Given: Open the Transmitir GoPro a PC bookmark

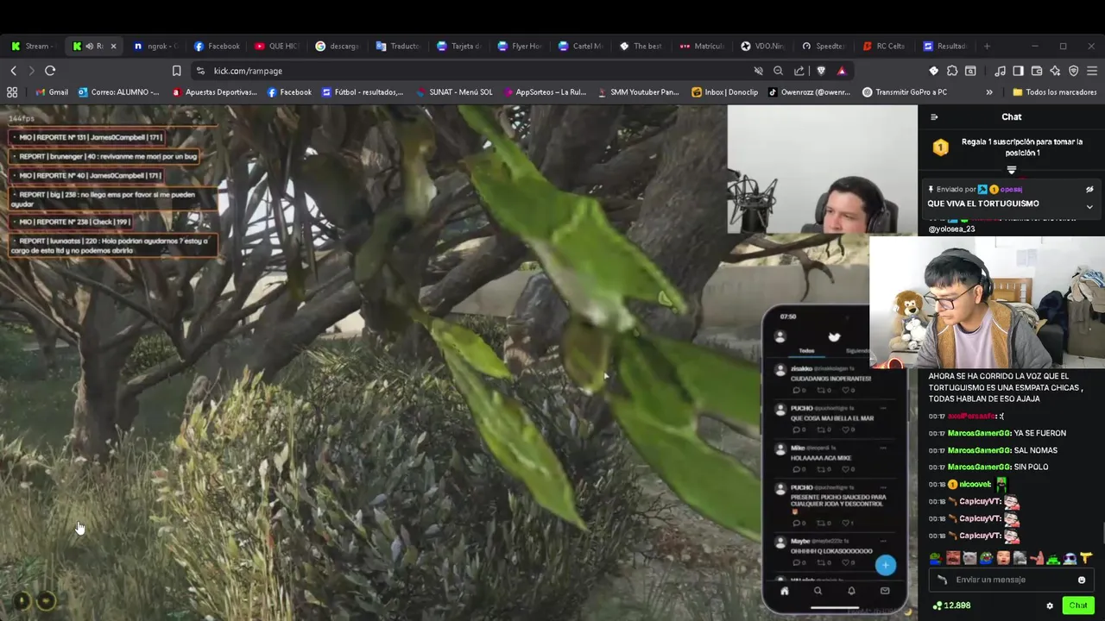Looking at the screenshot, I should pos(905,92).
